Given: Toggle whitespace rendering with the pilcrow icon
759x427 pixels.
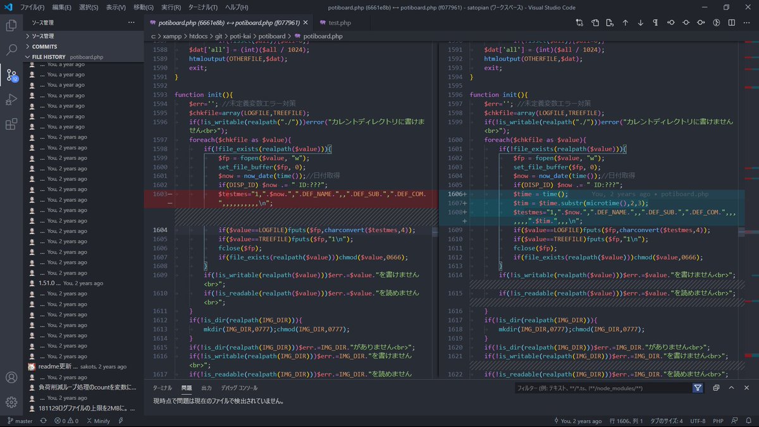Looking at the screenshot, I should pos(656,22).
